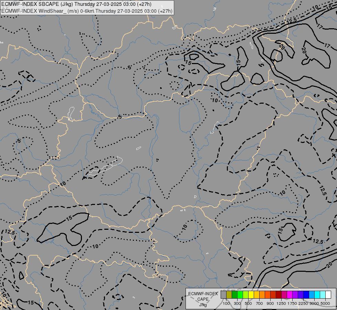The width and height of the screenshot is (337, 310).
Task: Click the legend value label 900
Action: (x=270, y=303)
